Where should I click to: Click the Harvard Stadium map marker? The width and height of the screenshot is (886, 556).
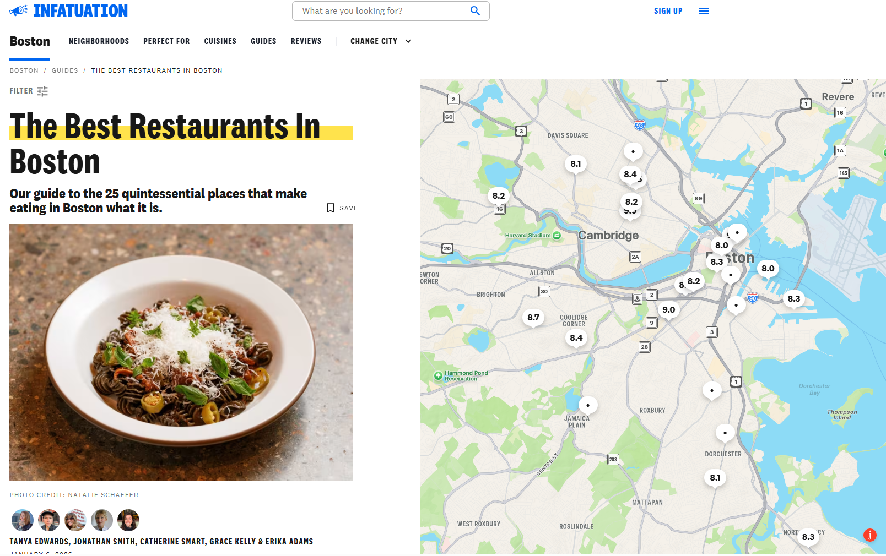[557, 235]
